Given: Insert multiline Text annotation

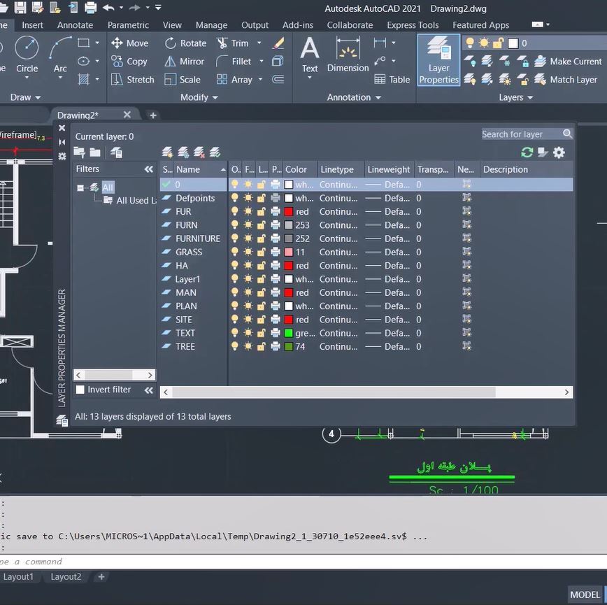Looking at the screenshot, I should [x=310, y=54].
